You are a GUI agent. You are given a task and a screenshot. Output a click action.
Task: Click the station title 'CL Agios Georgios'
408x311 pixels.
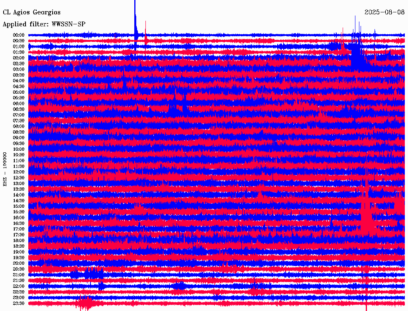[31, 12]
